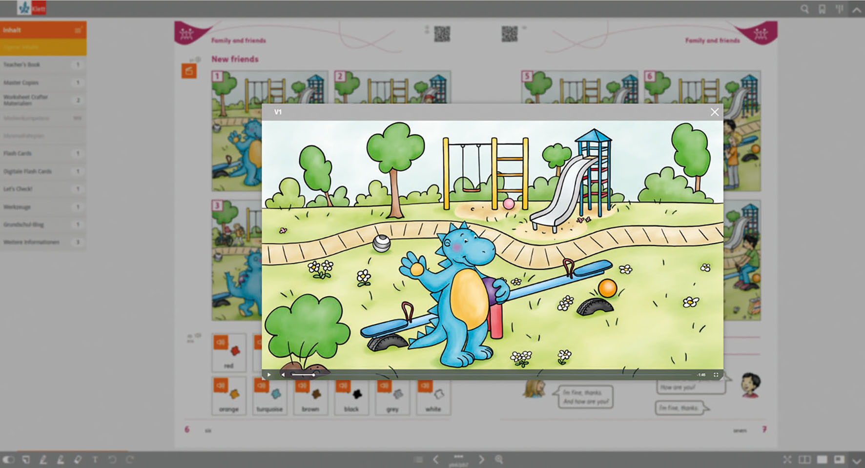Screen dimensions: 865x468
Task: Switch to single-page view
Action: (822, 460)
